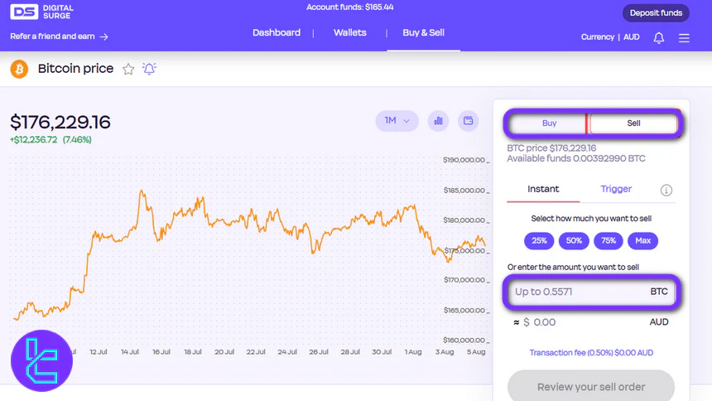Click the $176,229.16 price heading
The height and width of the screenshot is (401, 712).
tap(60, 123)
